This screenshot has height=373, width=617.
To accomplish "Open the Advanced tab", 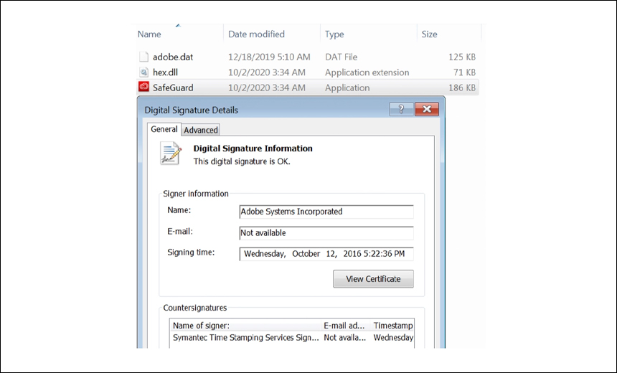I will 201,130.
